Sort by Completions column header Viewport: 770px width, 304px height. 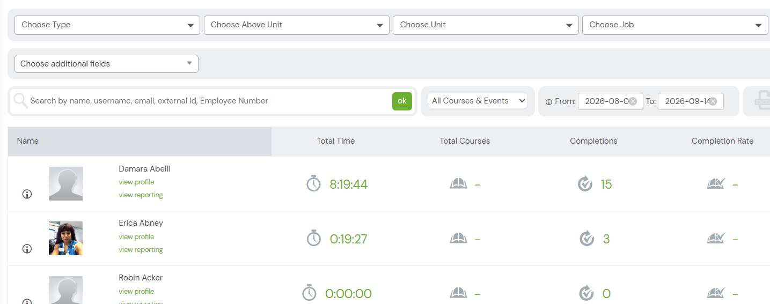click(x=593, y=141)
